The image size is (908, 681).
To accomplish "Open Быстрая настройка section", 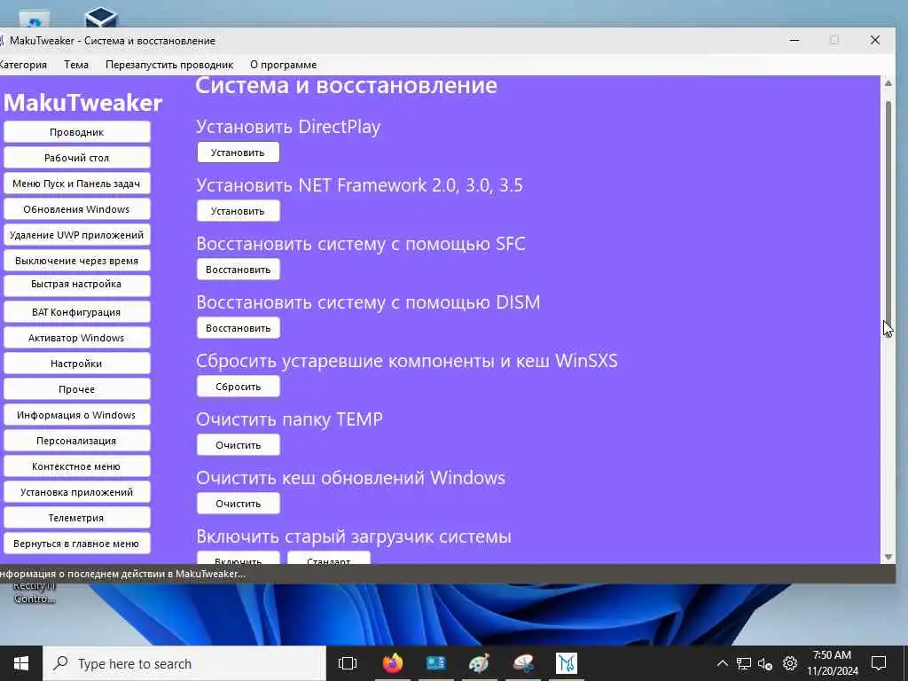I will 77,285.
